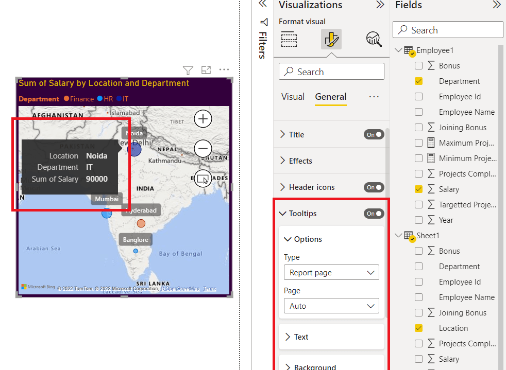
Task: Select the Format visual paintbrush icon
Action: tap(331, 39)
